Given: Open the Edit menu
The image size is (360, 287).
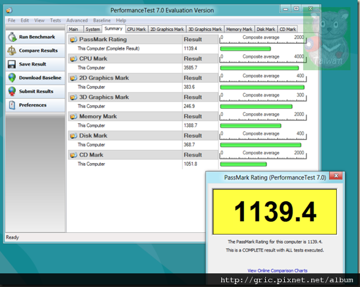Looking at the screenshot, I should coord(25,21).
